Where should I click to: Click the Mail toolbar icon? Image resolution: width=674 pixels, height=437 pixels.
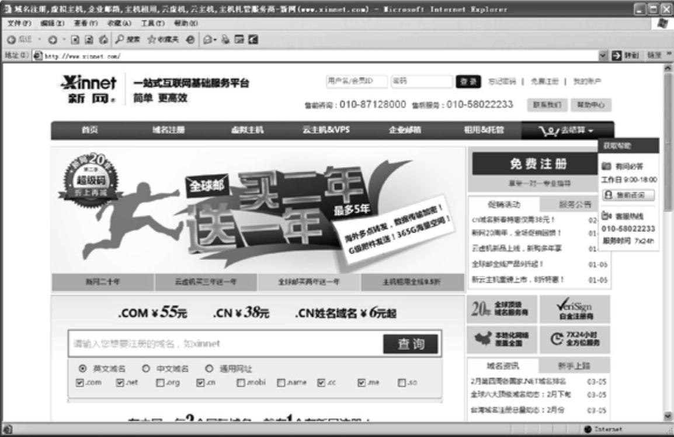coord(207,40)
